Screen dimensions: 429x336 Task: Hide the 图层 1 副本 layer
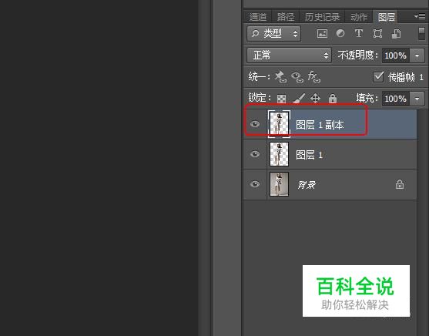255,124
